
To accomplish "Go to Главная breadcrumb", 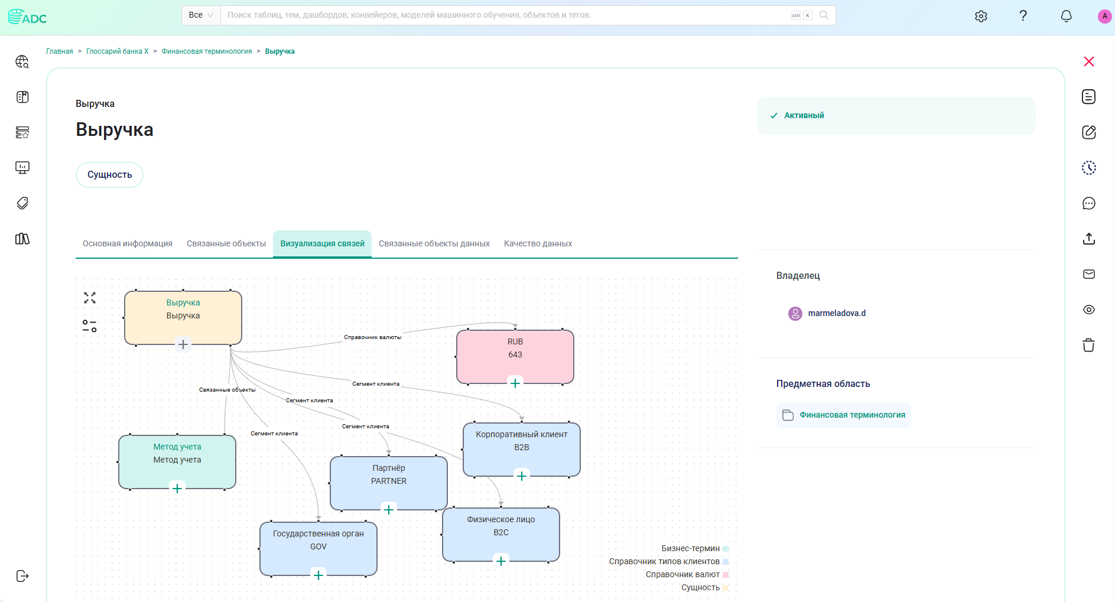I will pyautogui.click(x=60, y=51).
